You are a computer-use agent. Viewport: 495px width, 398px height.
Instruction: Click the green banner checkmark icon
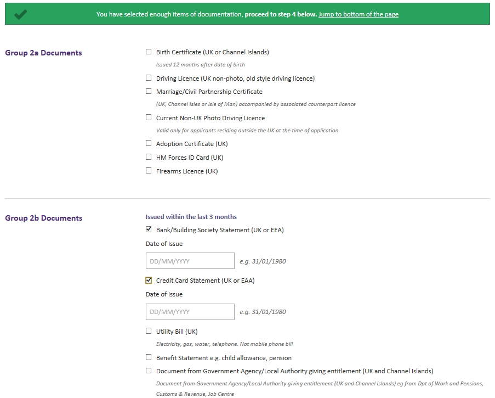[x=21, y=15]
